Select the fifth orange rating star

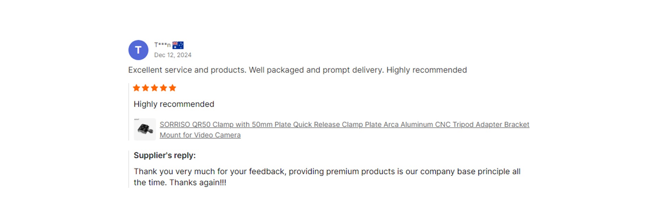[x=172, y=88]
